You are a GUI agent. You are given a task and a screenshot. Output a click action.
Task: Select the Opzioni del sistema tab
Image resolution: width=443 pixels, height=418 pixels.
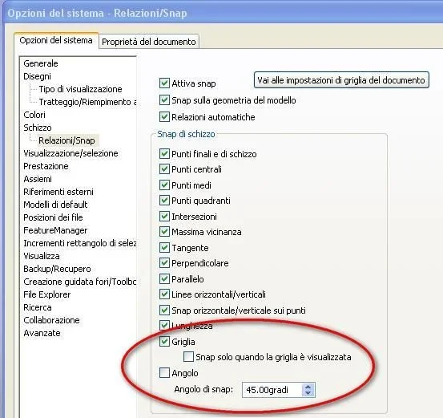click(56, 40)
